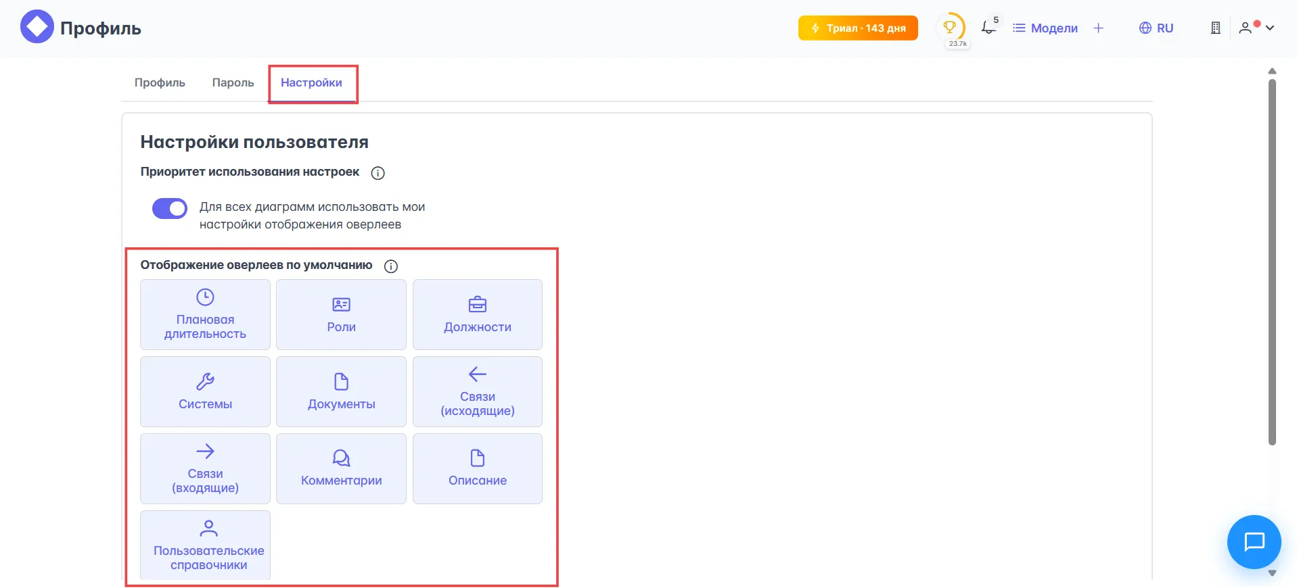Click the plus icon next to Модели
This screenshot has width=1297, height=588.
1098,28
